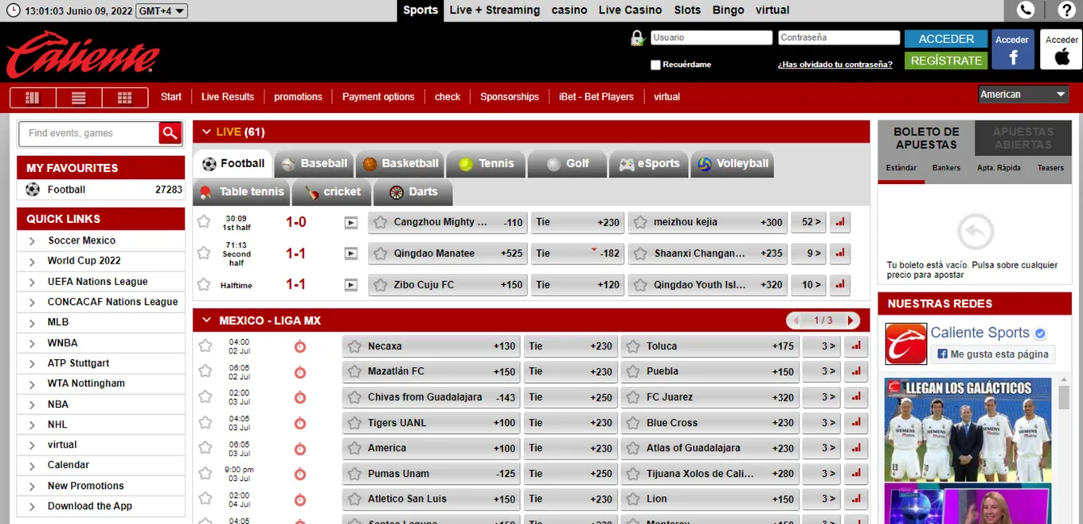1083x524 pixels.
Task: Open live stream for Qingdao Manatee match
Action: (351, 253)
